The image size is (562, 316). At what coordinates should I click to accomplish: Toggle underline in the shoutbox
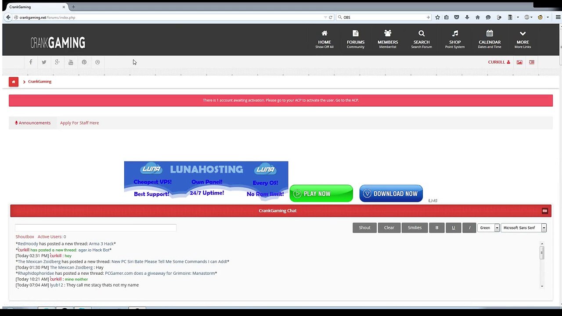coord(453,228)
